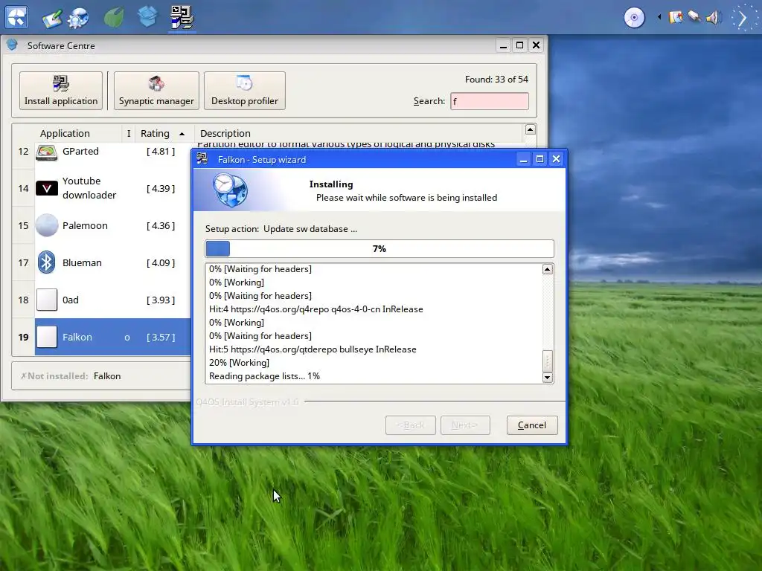Screen dimensions: 762x571
Task: Click the '20% [Working]' log line
Action: (239, 363)
